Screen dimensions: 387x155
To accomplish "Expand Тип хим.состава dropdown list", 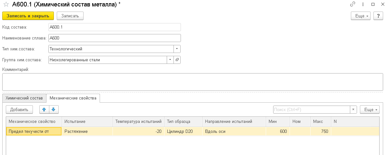I will [x=177, y=49].
